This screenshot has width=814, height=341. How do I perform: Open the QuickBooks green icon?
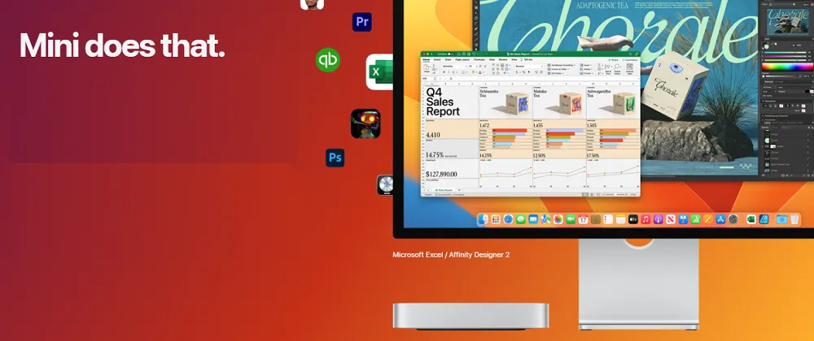click(x=328, y=60)
